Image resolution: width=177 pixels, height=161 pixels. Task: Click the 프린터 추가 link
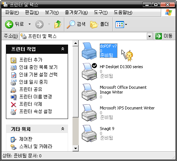pos(31,60)
